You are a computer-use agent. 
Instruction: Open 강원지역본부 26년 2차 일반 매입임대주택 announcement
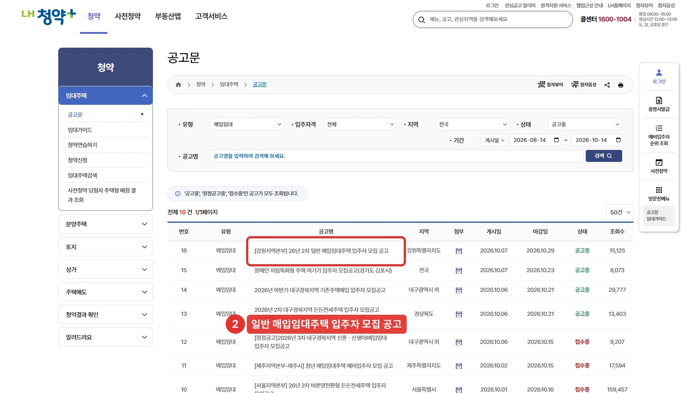click(321, 251)
